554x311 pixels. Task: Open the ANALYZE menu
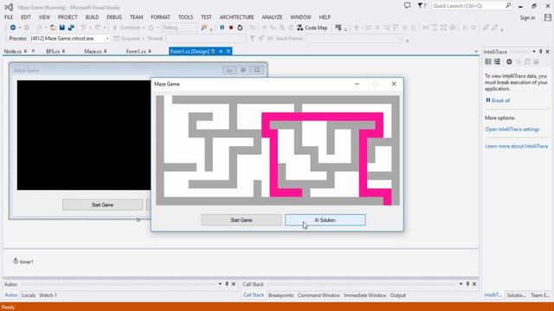272,17
